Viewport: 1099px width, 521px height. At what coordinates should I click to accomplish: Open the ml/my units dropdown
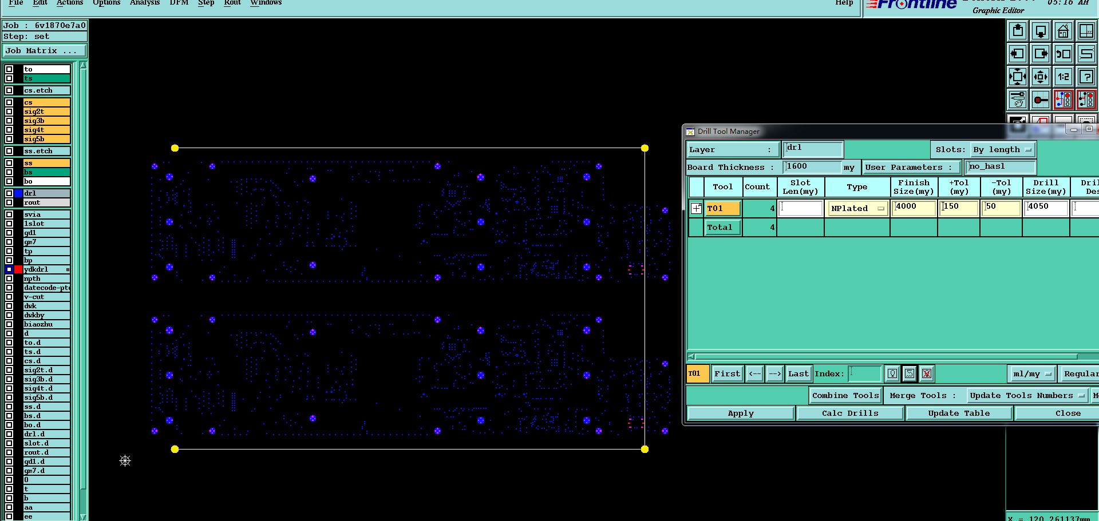(x=1031, y=373)
